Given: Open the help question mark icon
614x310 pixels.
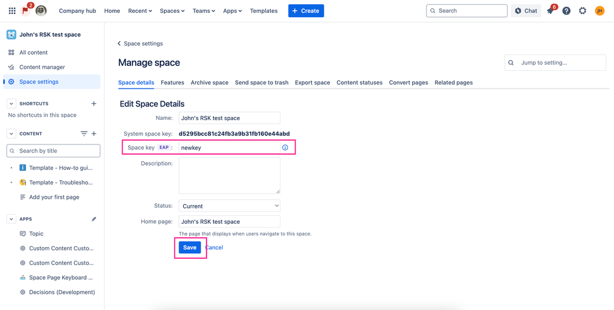Looking at the screenshot, I should [x=566, y=11].
